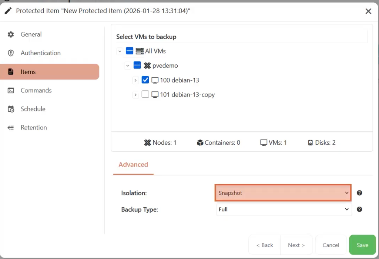Click the Authentication shield icon

click(11, 53)
